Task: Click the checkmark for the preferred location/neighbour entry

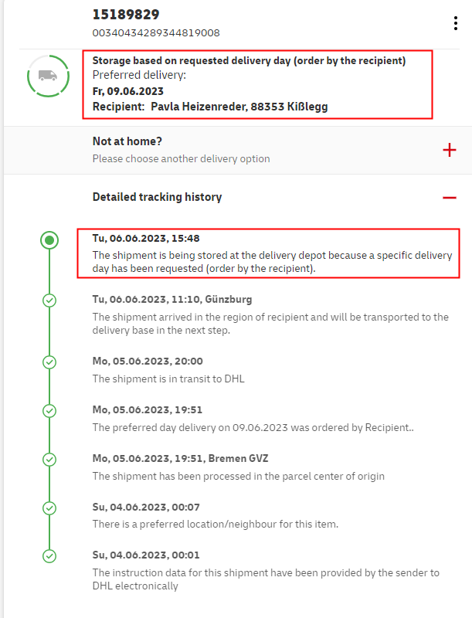Action: [49, 508]
